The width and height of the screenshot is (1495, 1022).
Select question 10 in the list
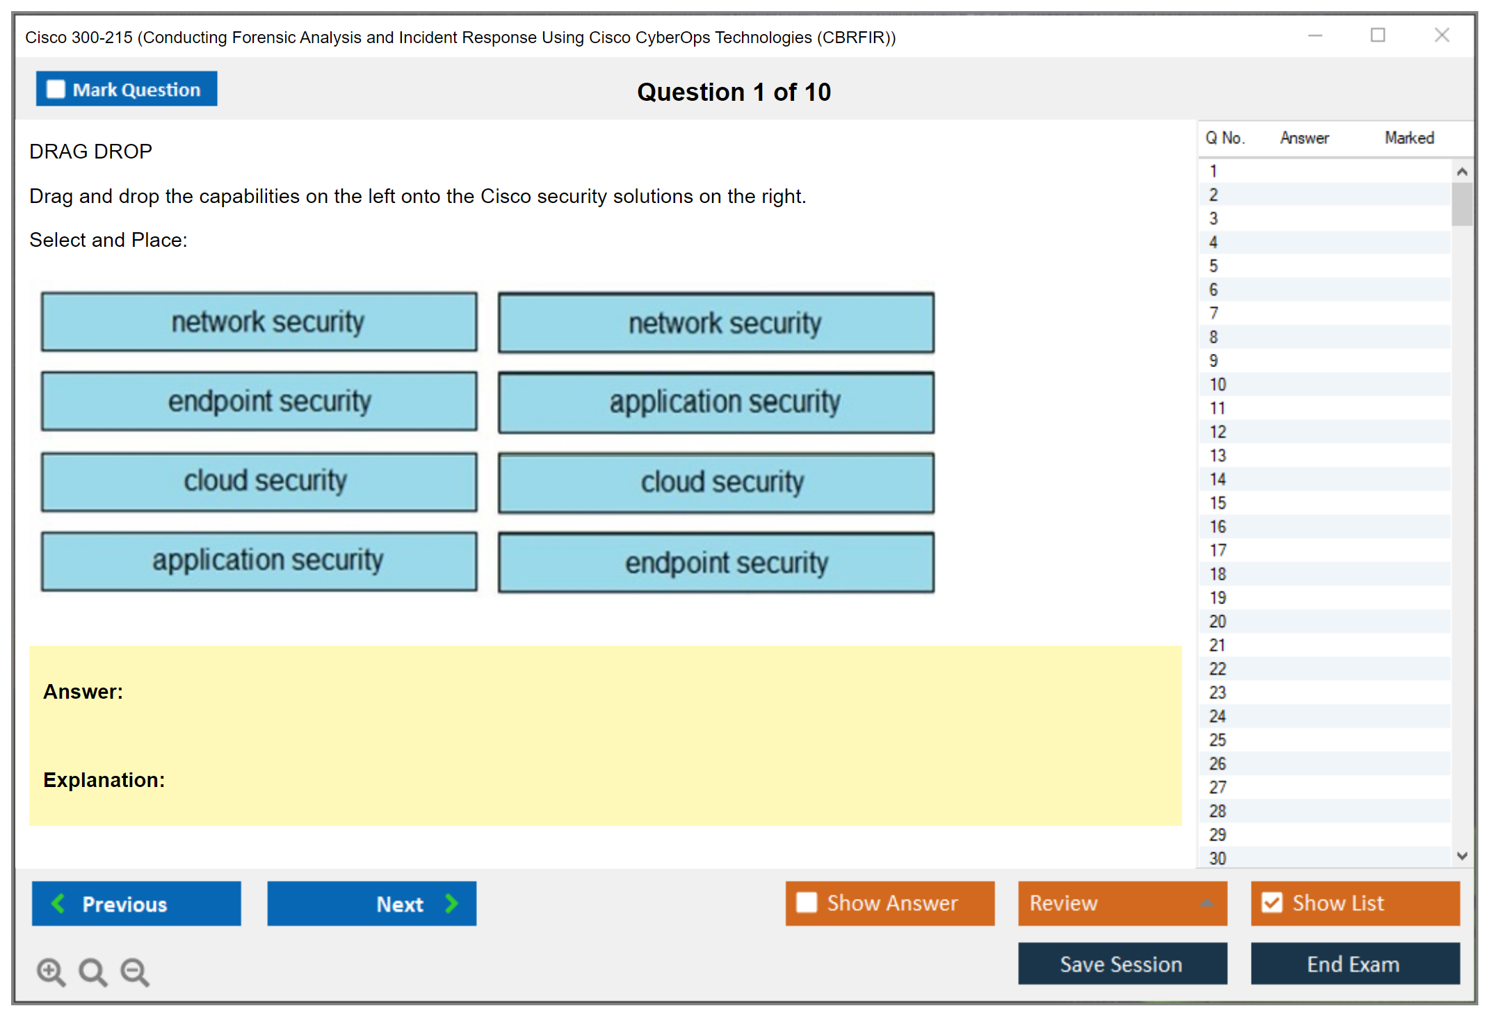[x=1218, y=384]
